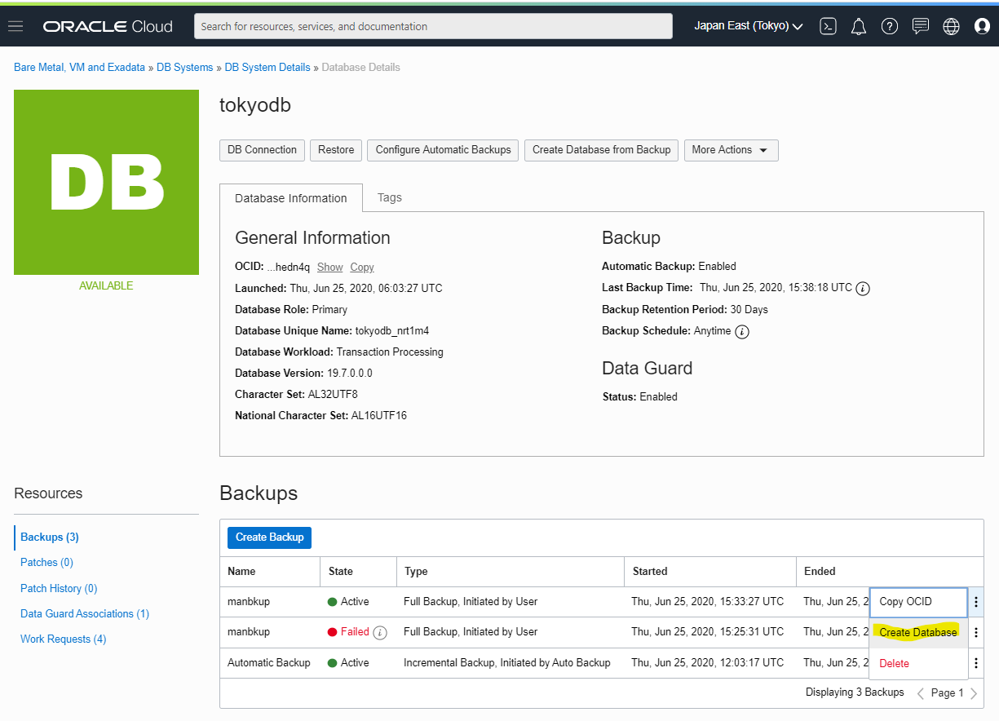Screen dimensions: 999x721
Task: Switch to the Tags tab
Action: (x=390, y=197)
